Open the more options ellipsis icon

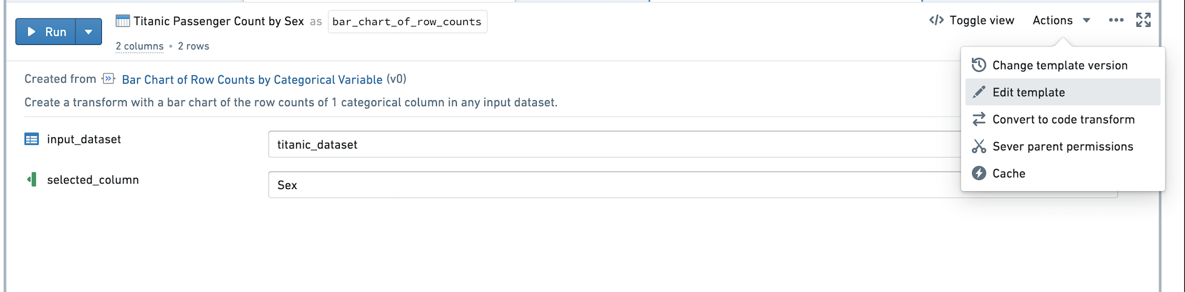tap(1116, 21)
